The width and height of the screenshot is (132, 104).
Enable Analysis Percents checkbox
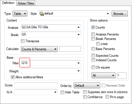click(93, 34)
